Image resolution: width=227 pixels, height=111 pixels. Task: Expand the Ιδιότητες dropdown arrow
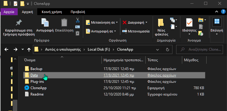point(189,34)
